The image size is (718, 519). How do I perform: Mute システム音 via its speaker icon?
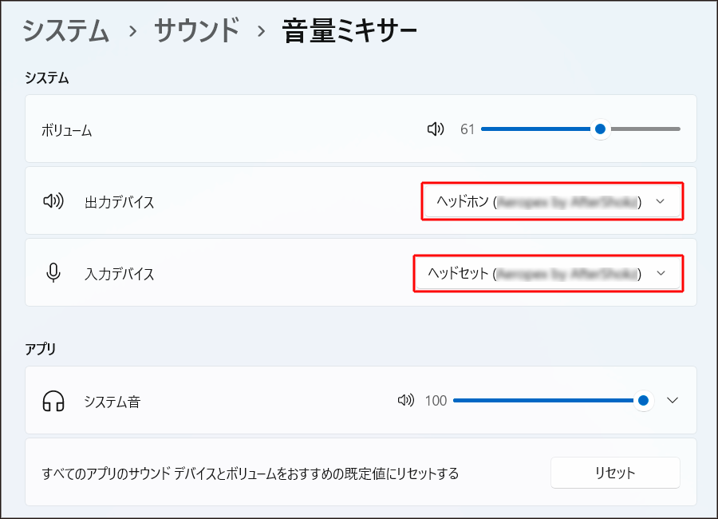pos(406,401)
